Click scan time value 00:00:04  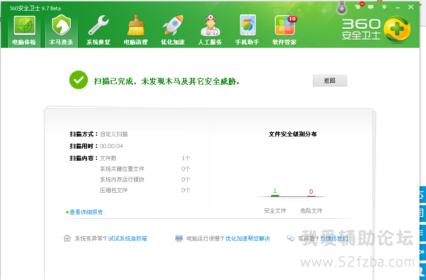112,146
